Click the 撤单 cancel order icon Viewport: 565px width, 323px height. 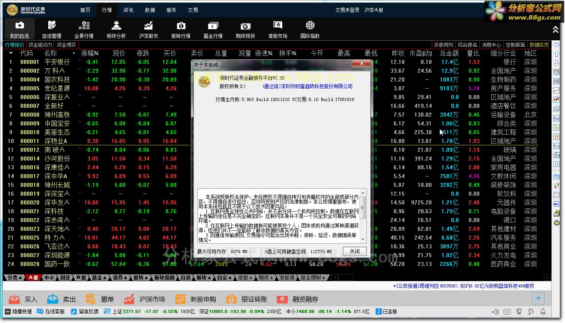[91, 299]
